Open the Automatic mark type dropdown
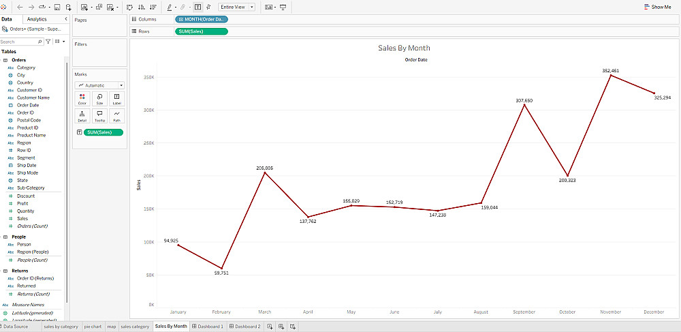The image size is (681, 332). point(99,86)
